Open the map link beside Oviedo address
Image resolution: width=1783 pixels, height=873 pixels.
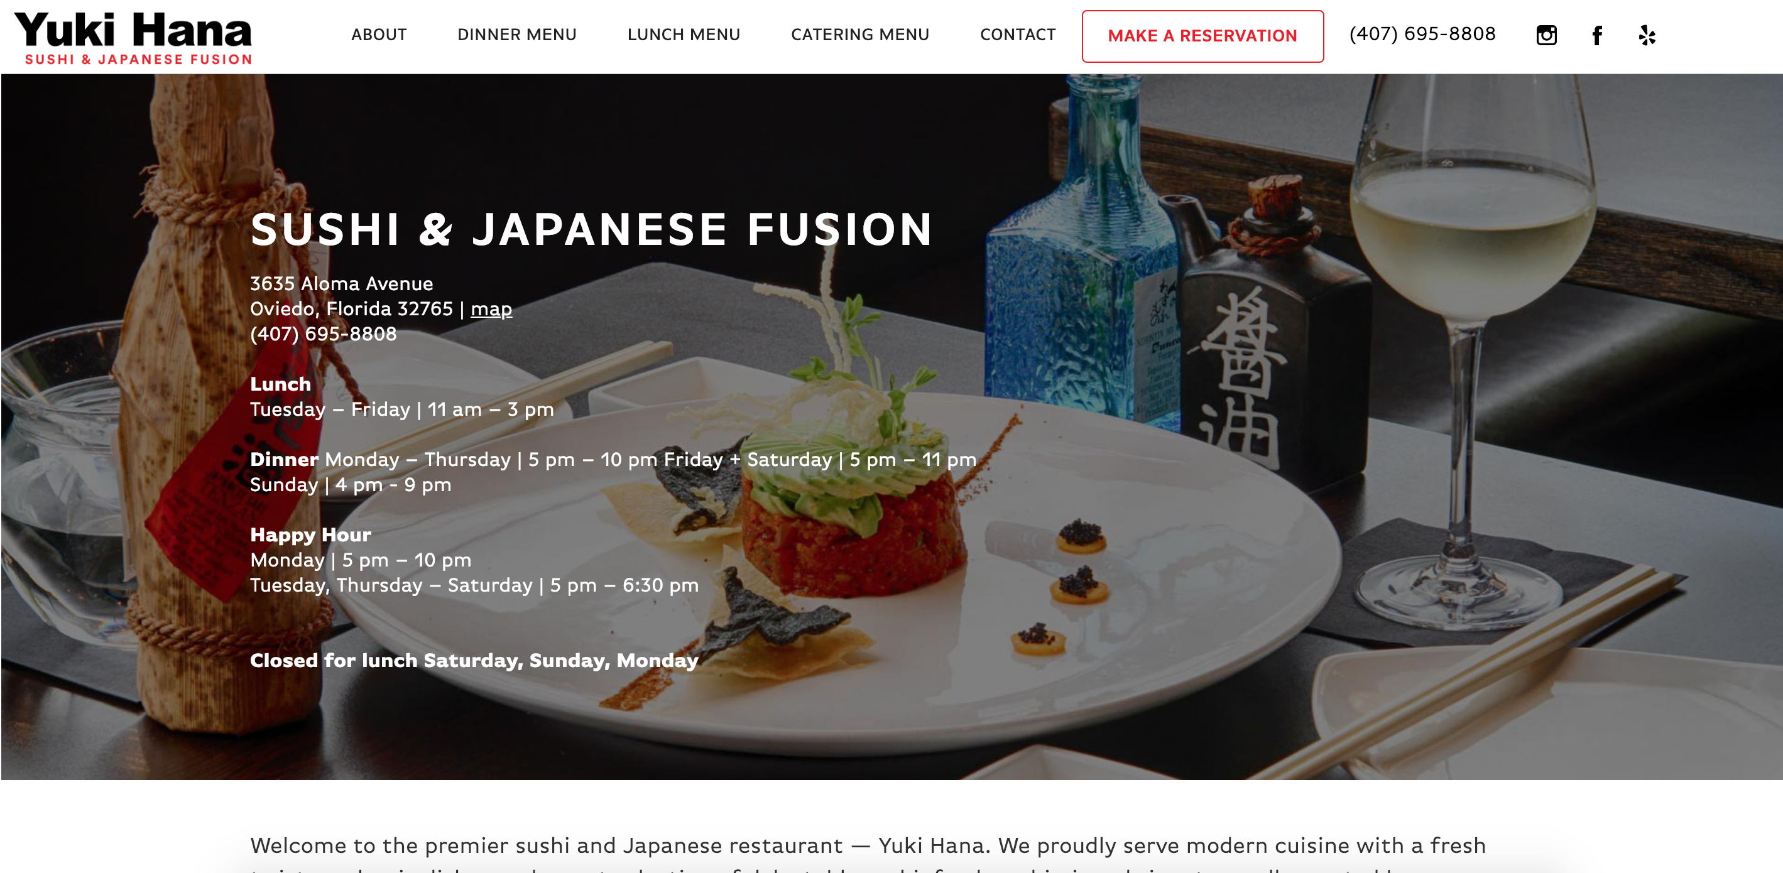[x=491, y=308]
